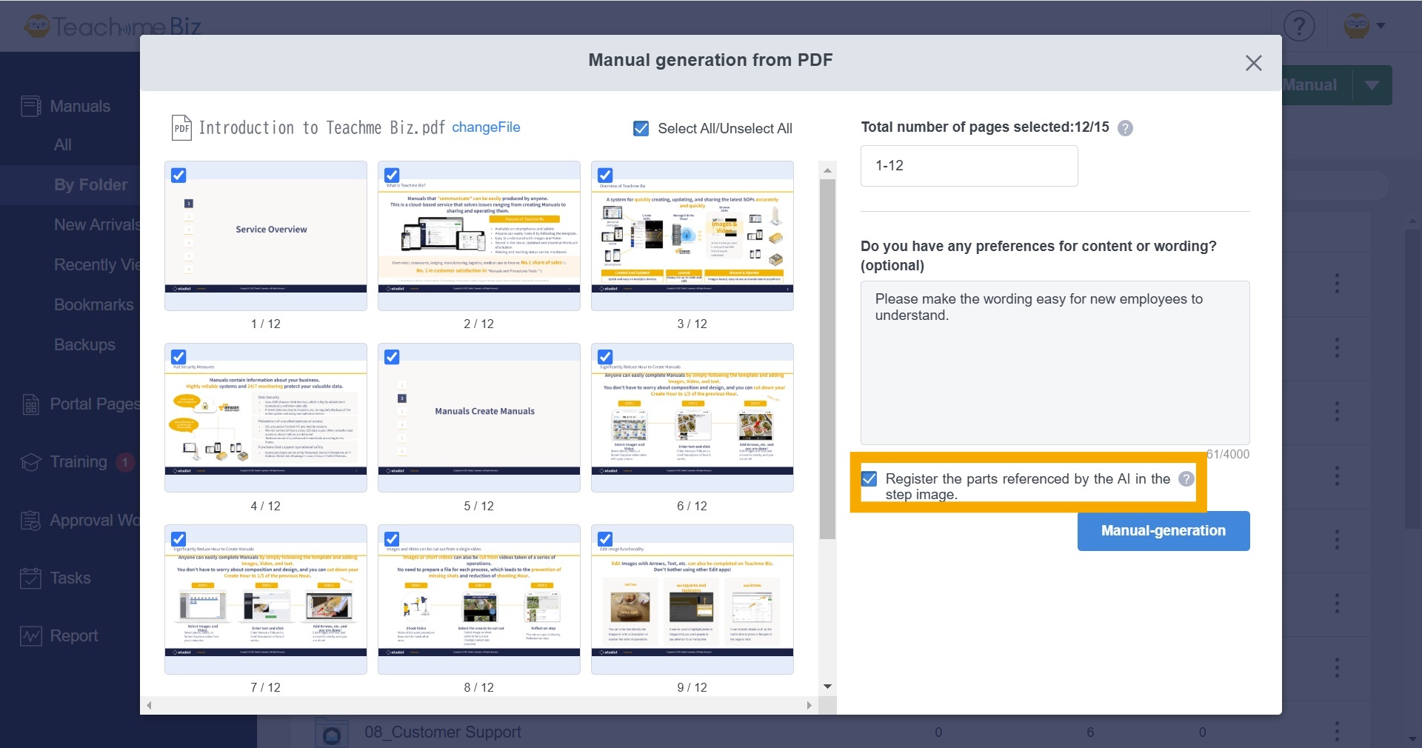Viewport: 1422px width, 748px height.
Task: Open the help question mark in top bar
Action: pos(1298,26)
